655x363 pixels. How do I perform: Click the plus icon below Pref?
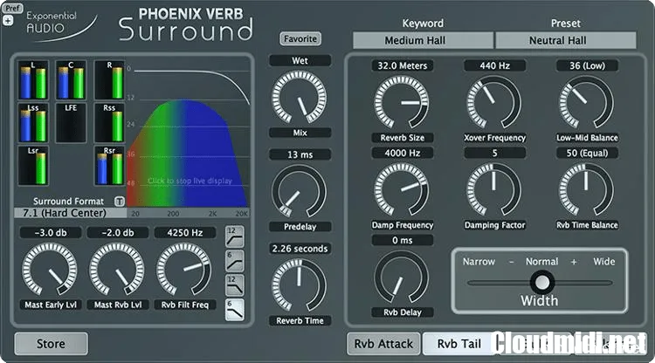point(8,20)
